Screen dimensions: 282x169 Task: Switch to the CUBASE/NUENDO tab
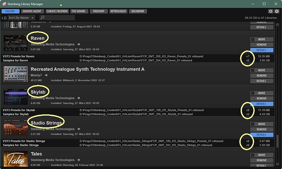click(x=57, y=11)
